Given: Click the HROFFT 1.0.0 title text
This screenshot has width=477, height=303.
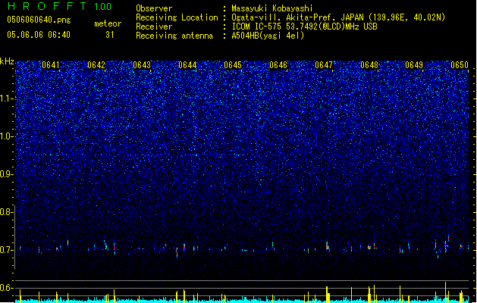Looking at the screenshot, I should pyautogui.click(x=59, y=6).
